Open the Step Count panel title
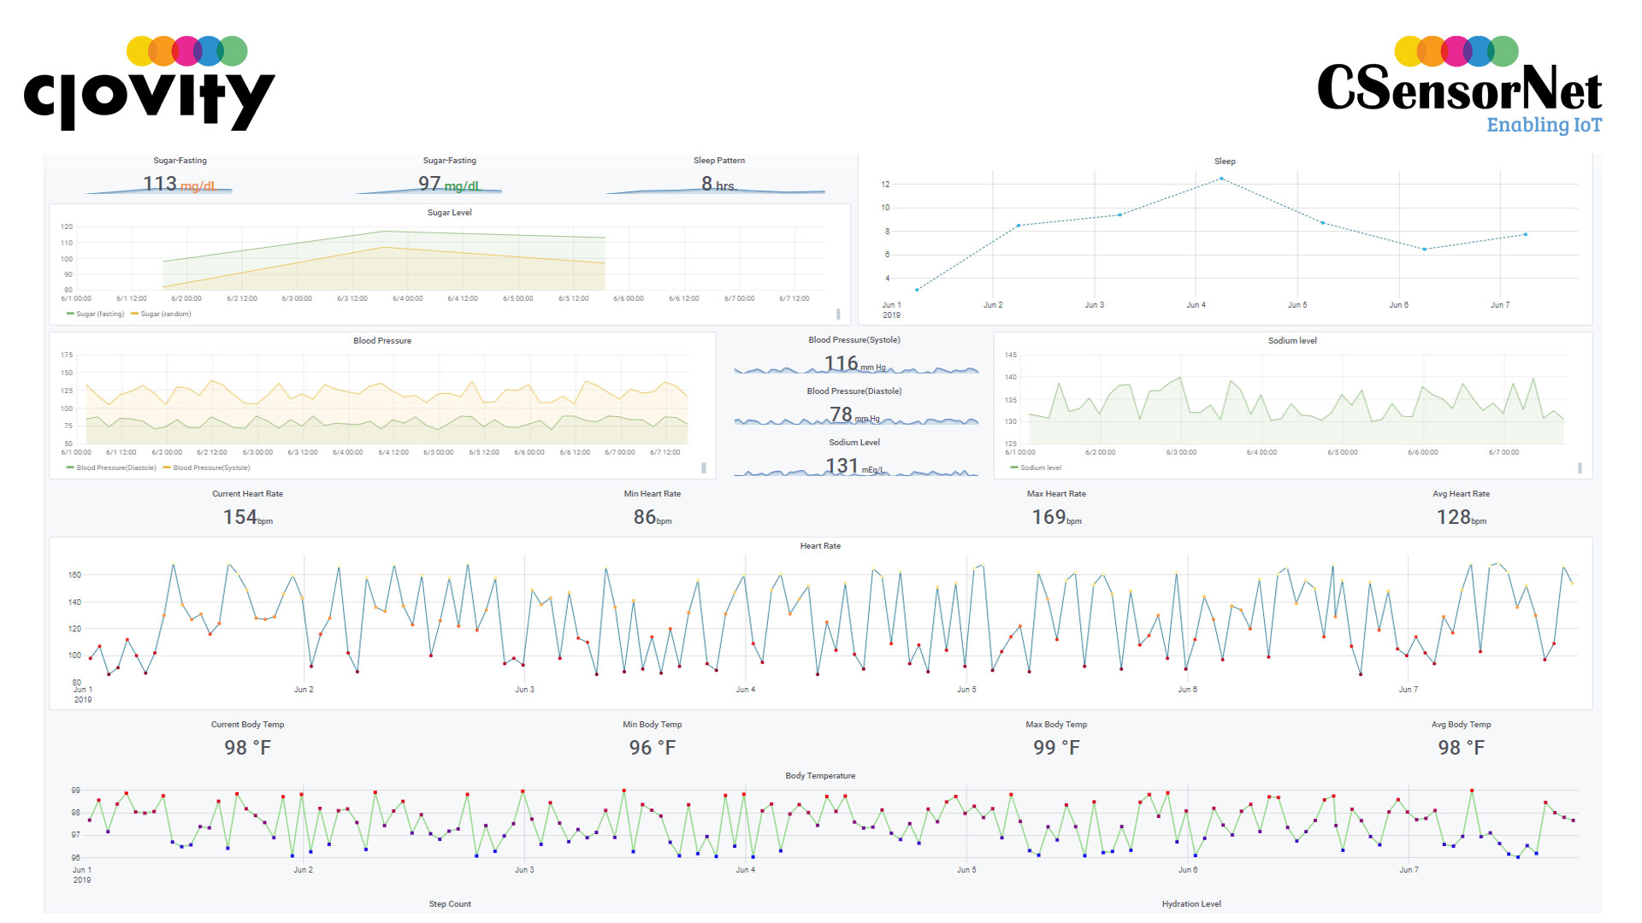This screenshot has width=1642, height=923. (x=450, y=904)
